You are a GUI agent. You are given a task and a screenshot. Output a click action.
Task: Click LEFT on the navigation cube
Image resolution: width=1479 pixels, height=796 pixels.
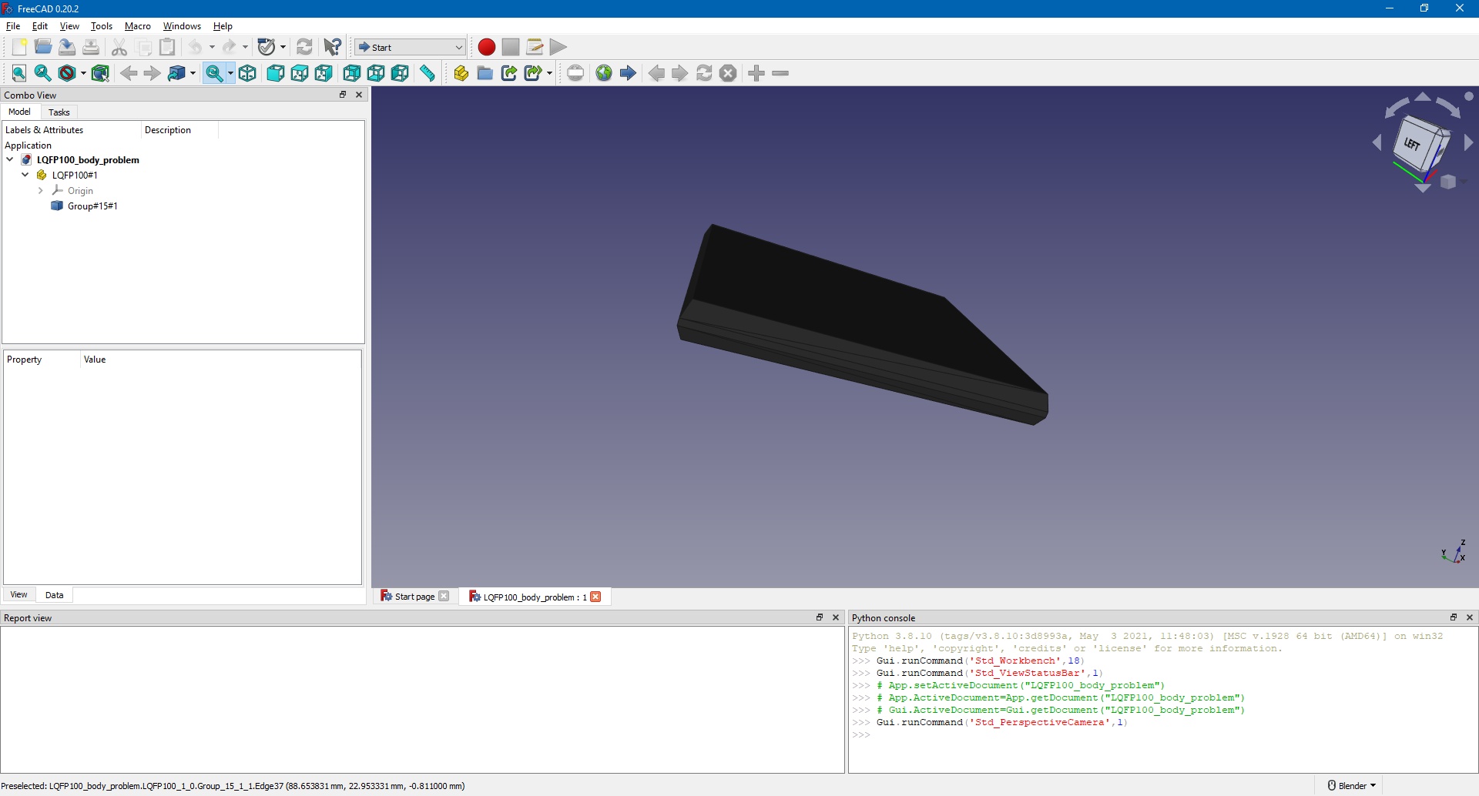click(x=1412, y=143)
